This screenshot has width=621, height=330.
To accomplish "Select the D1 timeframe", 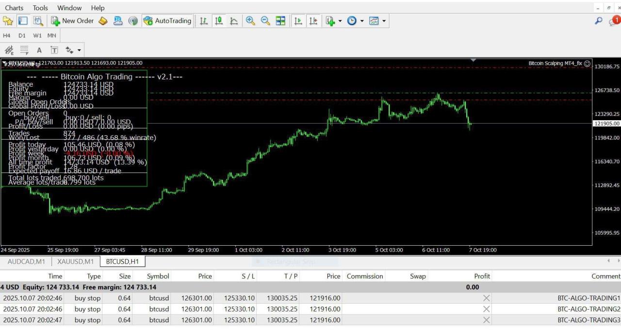I will [x=22, y=35].
